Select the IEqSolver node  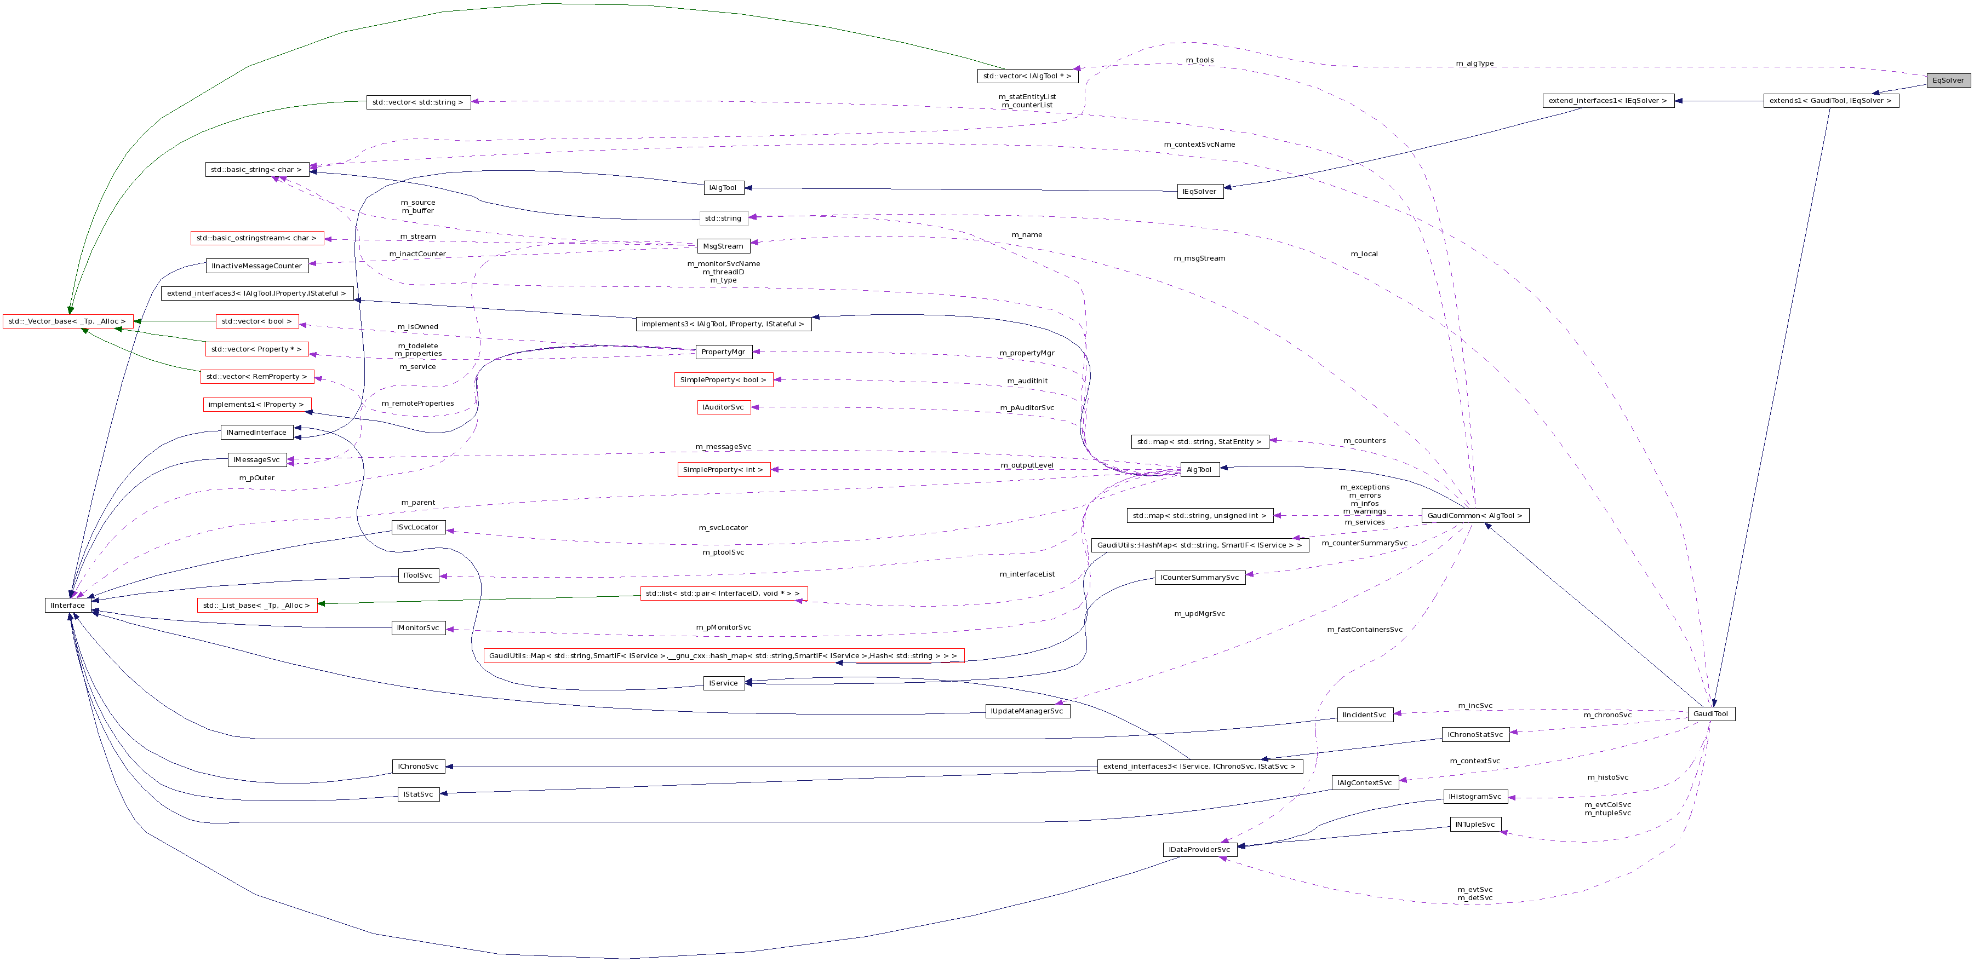[1200, 192]
